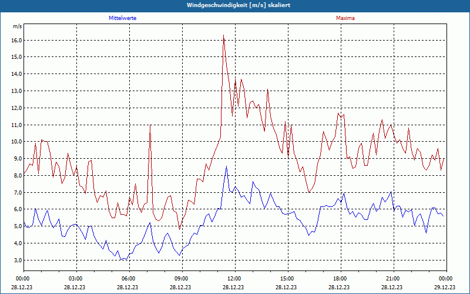Click the chart title Windgeschwindigkeit [m/s] skaliert
Viewport: 470px width, 294px height.
tap(239, 5)
